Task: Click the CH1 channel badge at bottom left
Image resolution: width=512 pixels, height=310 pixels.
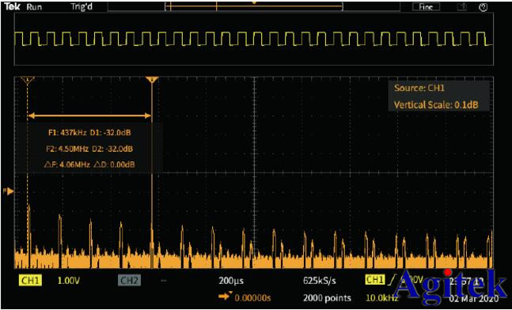Action: (x=30, y=281)
